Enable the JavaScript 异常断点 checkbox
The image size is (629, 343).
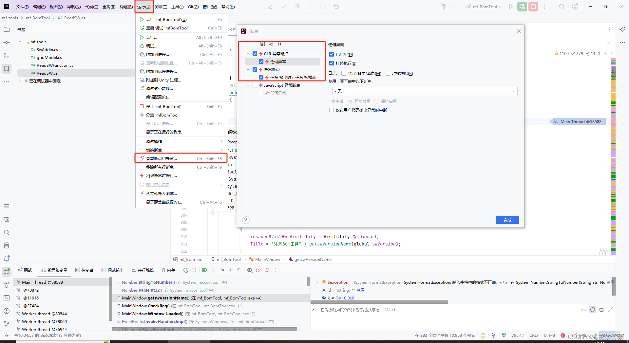coord(255,85)
